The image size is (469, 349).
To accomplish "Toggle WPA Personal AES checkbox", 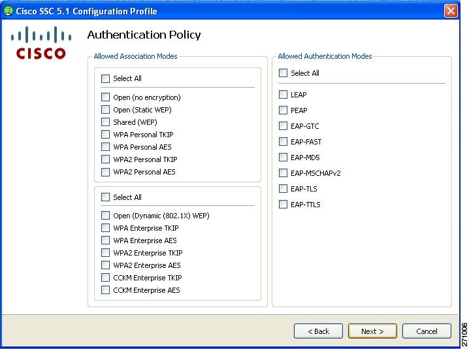I will tap(105, 147).
